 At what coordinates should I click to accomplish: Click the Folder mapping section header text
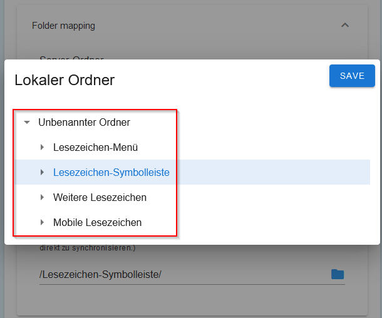point(63,26)
